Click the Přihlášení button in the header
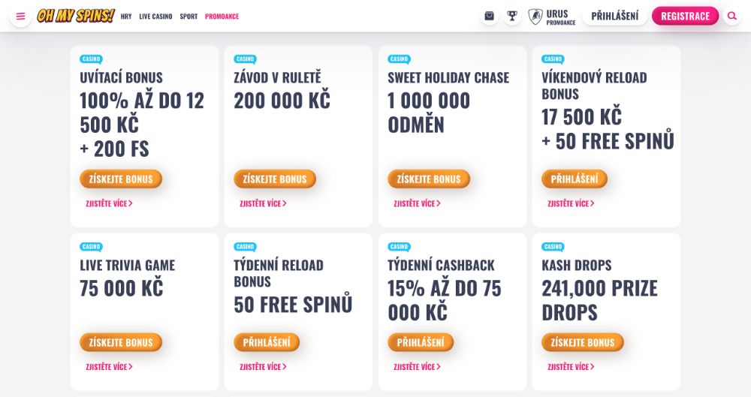Screen dimensions: 751x397 614,16
